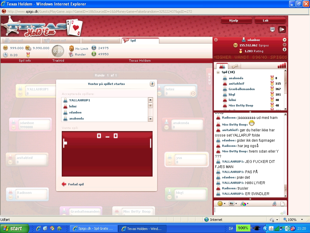Click the question mark help icon in dialog
The height and width of the screenshot is (233, 310).
[x=152, y=84]
